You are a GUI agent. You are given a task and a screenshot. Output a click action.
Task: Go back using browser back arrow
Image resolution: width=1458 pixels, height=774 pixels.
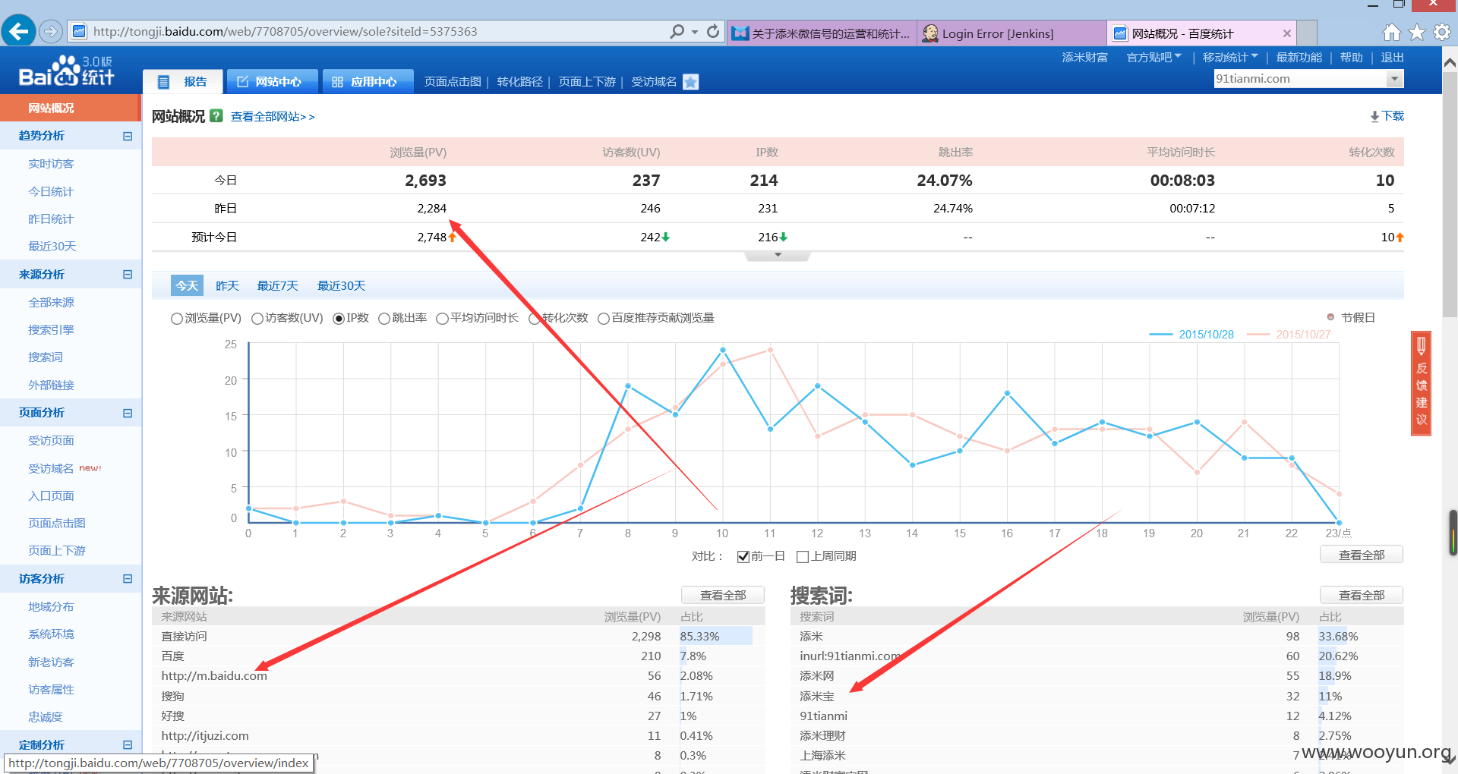18,31
